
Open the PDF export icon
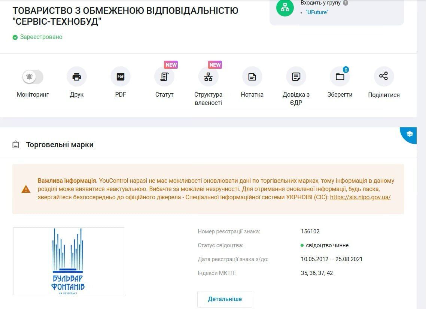click(x=121, y=77)
